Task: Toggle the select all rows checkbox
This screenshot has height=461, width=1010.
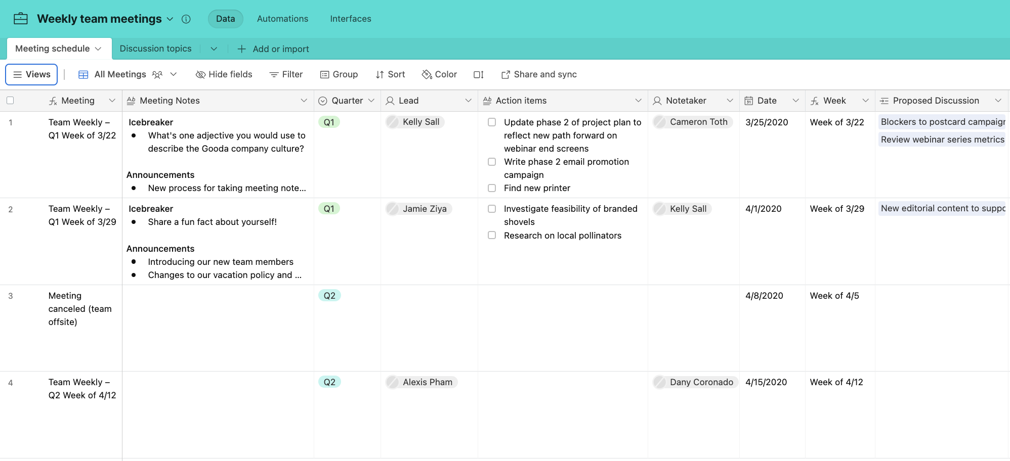Action: tap(10, 101)
